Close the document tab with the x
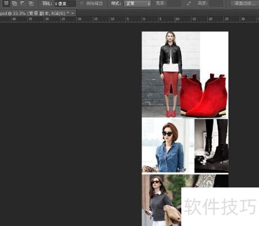 [x=73, y=13]
